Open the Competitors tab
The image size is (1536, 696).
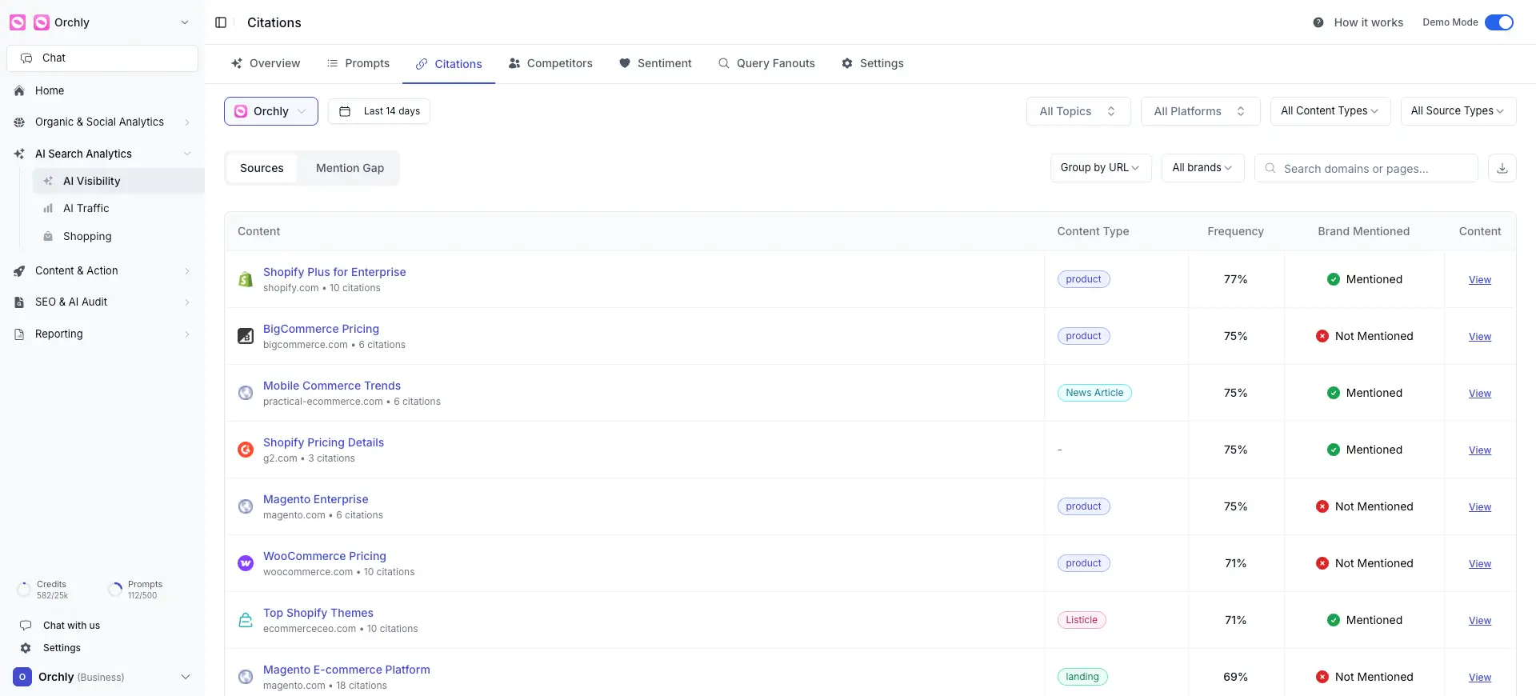pyautogui.click(x=550, y=63)
